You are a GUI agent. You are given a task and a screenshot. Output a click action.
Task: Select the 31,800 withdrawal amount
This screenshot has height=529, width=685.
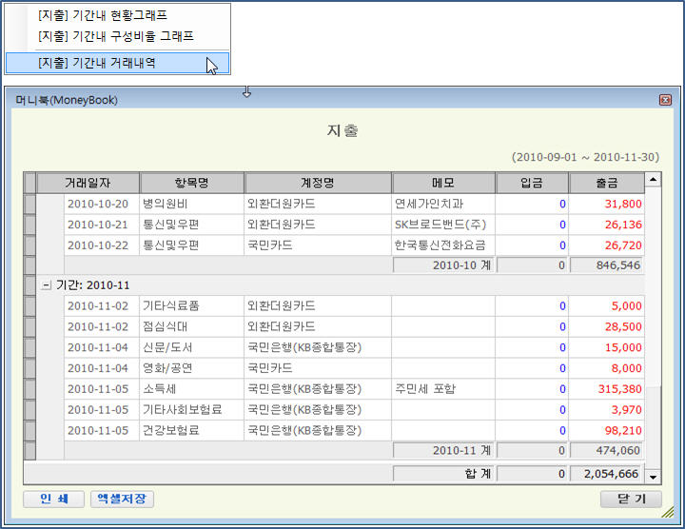[x=607, y=204]
